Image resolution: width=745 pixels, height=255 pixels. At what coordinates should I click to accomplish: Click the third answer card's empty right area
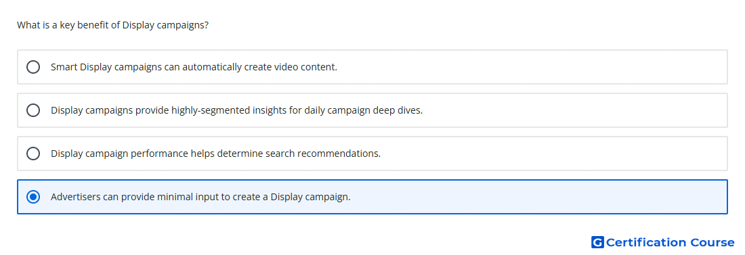(x=553, y=154)
